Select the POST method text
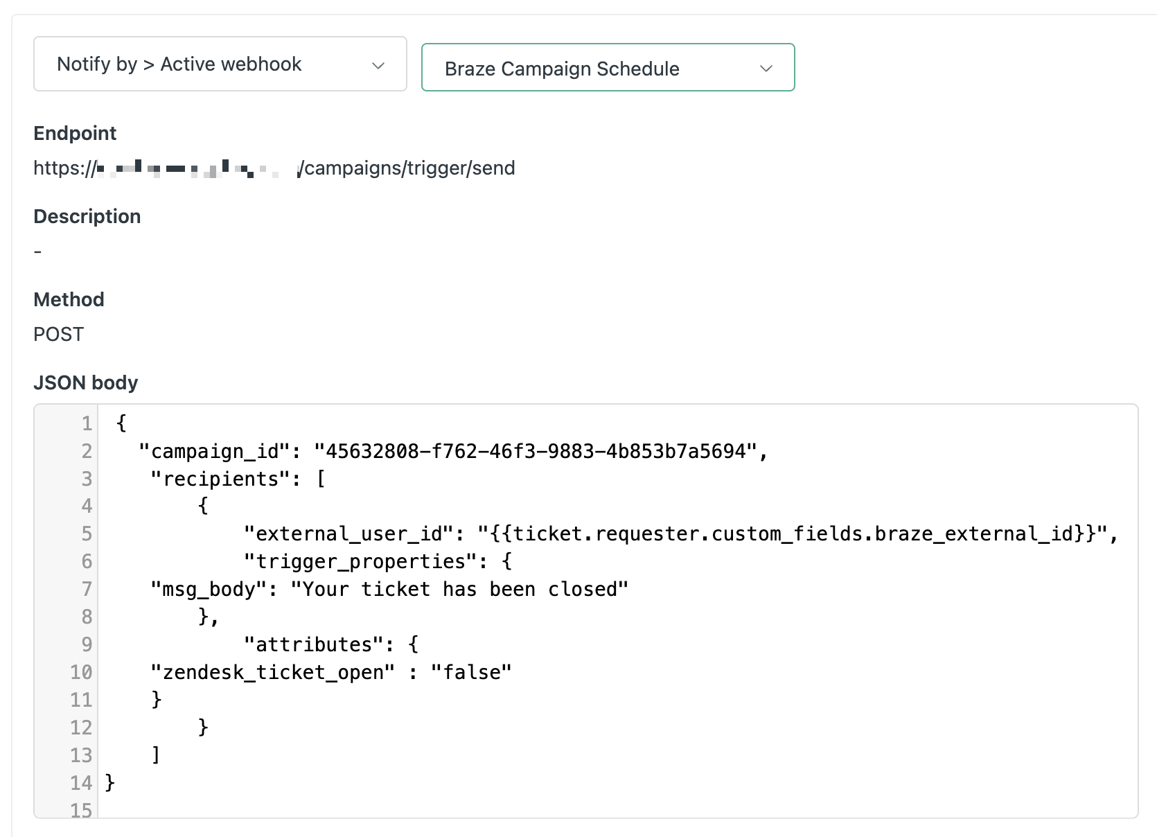 [x=59, y=335]
